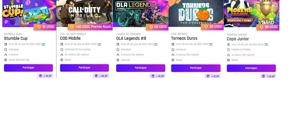Click the globe icon next to LAN/LAS
The width and height of the screenshot is (290, 116).
click(118, 60)
